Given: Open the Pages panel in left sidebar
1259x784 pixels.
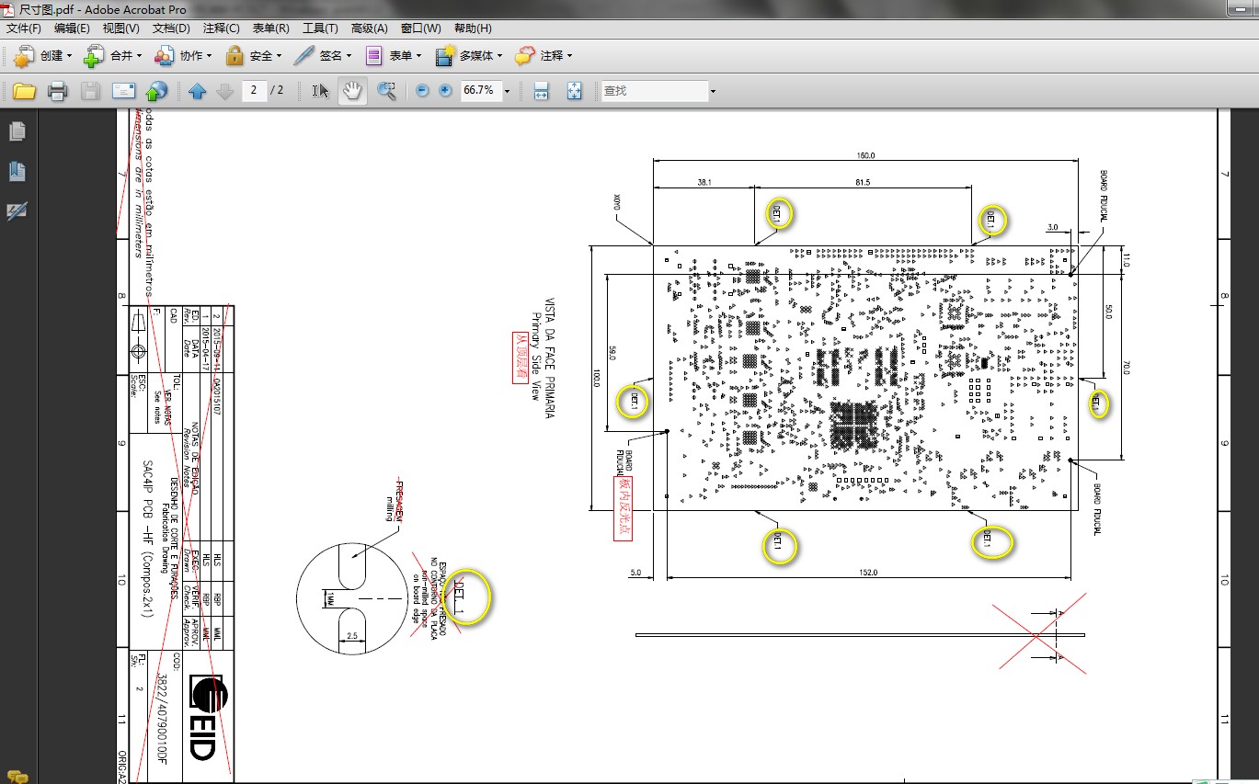Looking at the screenshot, I should 17,131.
